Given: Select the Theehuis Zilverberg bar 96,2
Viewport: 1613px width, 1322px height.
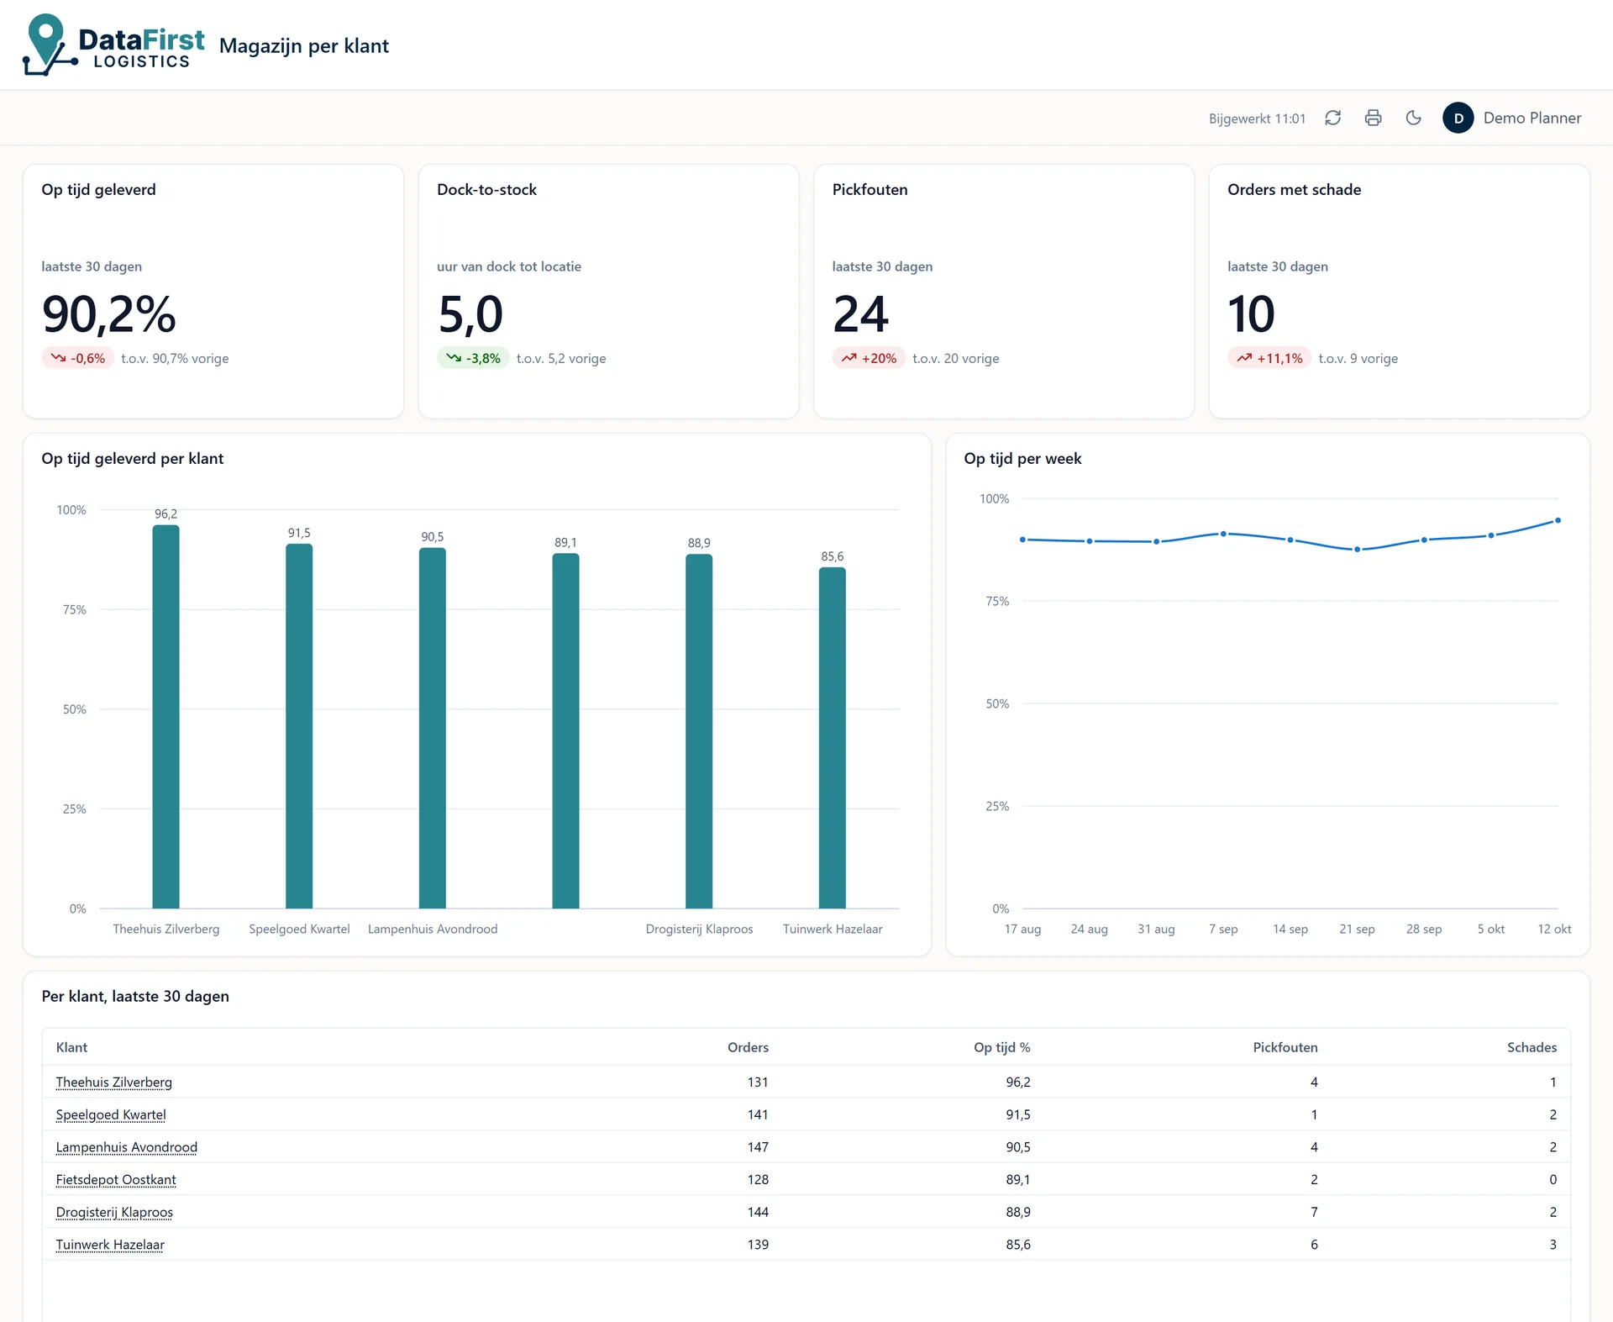Looking at the screenshot, I should coord(166,717).
